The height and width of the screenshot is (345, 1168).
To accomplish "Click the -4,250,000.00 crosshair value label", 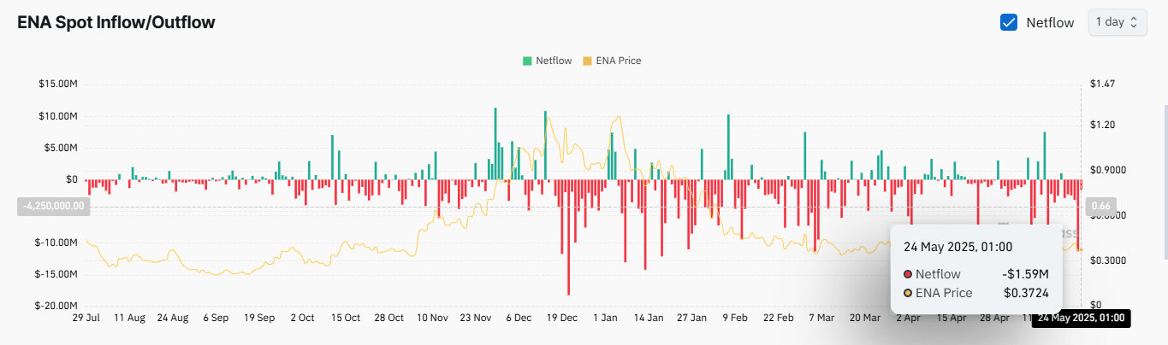I will pyautogui.click(x=53, y=206).
